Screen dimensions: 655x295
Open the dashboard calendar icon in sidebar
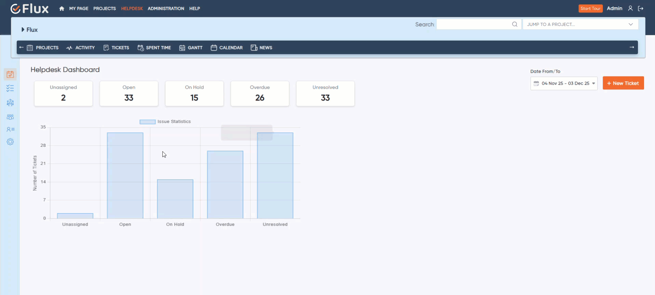(x=10, y=74)
